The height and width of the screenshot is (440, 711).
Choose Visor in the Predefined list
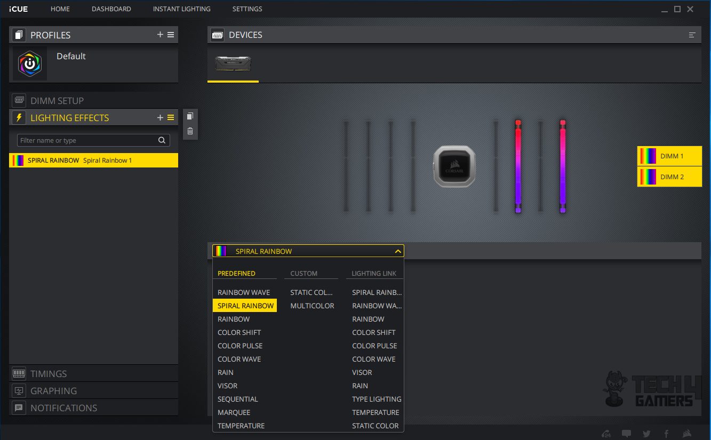point(228,386)
